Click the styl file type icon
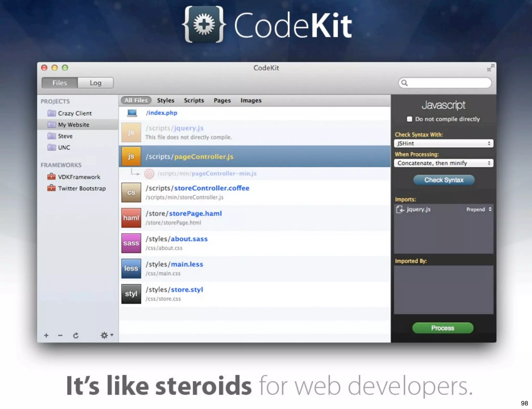The width and height of the screenshot is (532, 409). (x=131, y=294)
